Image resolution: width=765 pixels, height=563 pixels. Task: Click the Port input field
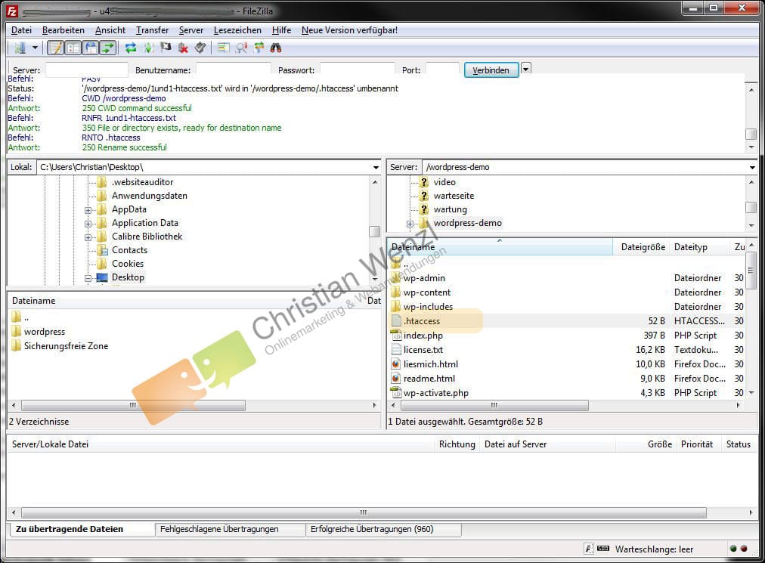point(442,70)
